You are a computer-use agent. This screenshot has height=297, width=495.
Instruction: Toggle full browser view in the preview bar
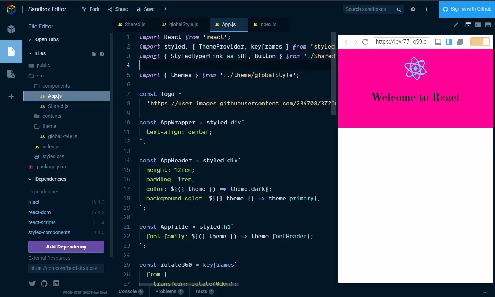[x=438, y=41]
